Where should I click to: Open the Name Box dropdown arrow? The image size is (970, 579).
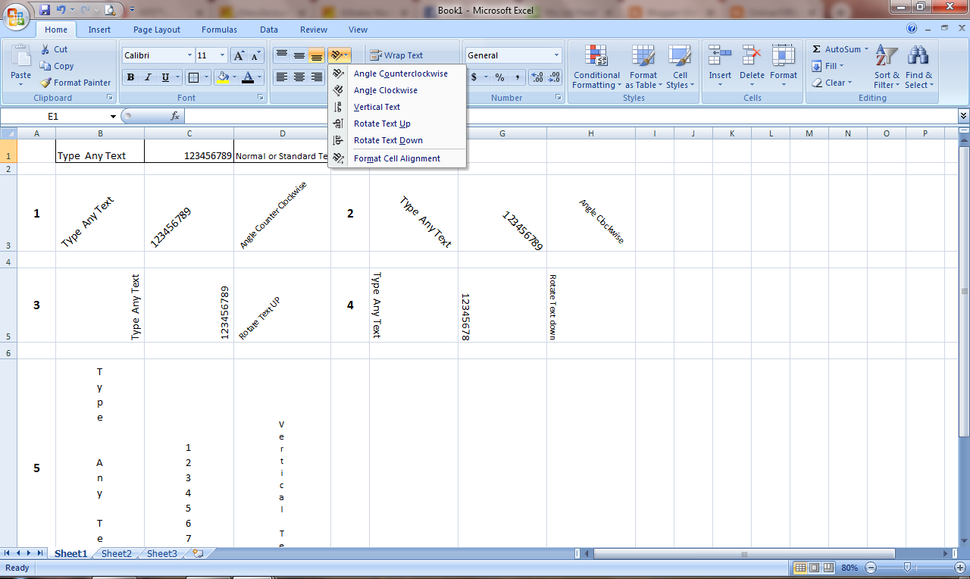(113, 116)
